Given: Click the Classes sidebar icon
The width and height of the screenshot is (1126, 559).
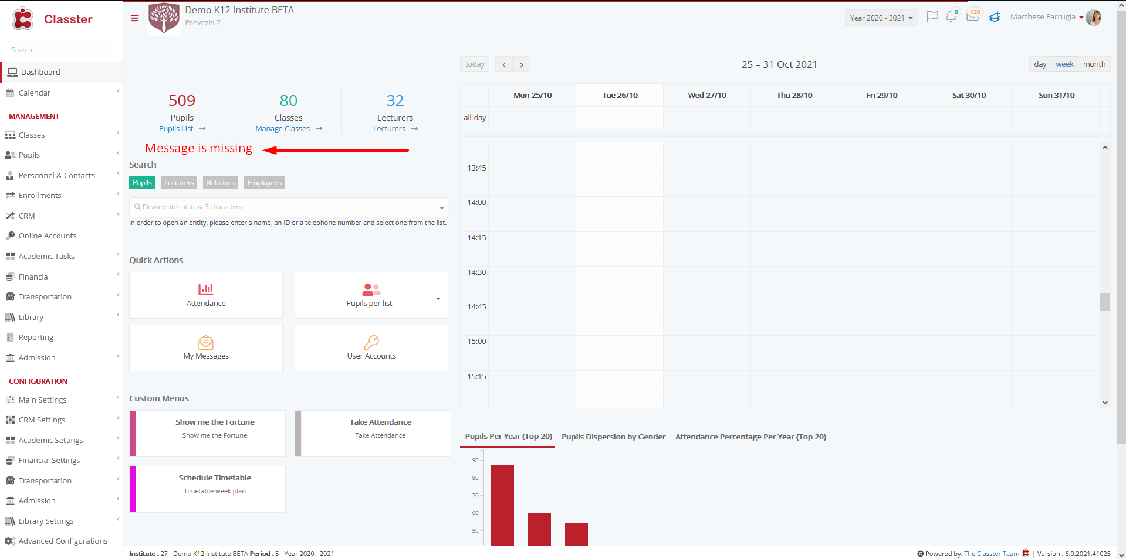Looking at the screenshot, I should pos(10,135).
